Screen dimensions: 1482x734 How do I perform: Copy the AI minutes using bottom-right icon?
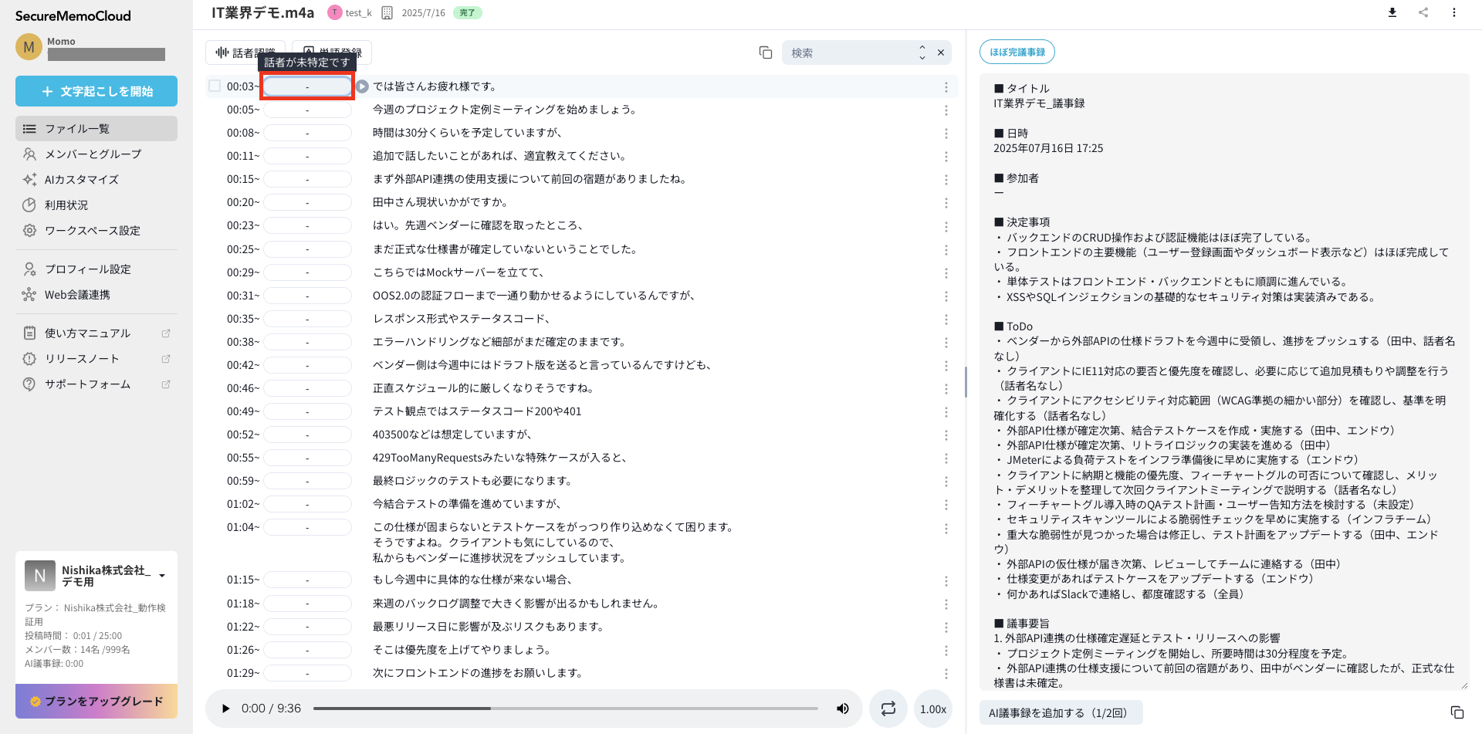click(x=1457, y=712)
